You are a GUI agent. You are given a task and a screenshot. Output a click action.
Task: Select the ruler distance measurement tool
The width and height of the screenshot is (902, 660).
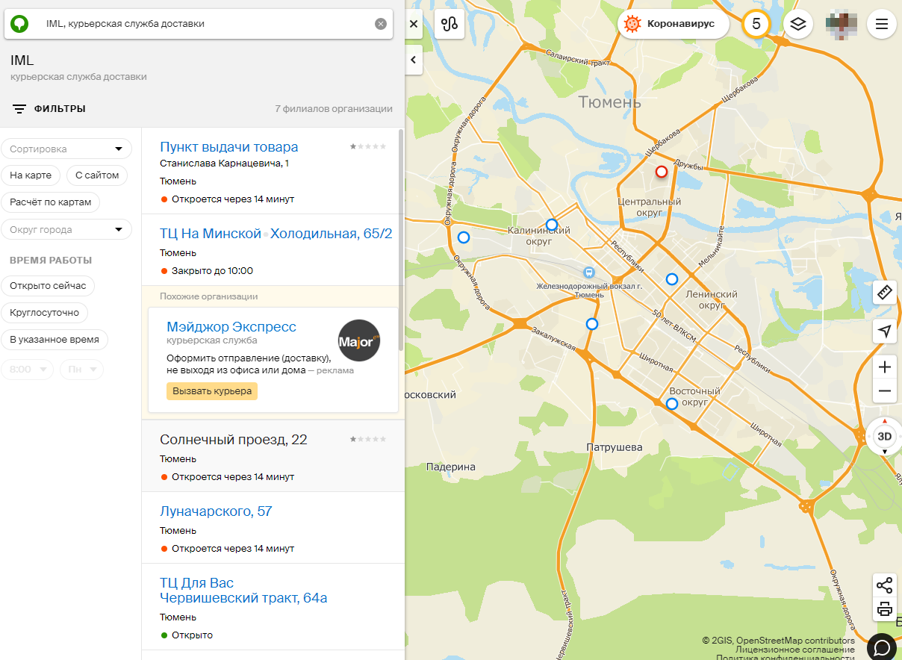885,292
